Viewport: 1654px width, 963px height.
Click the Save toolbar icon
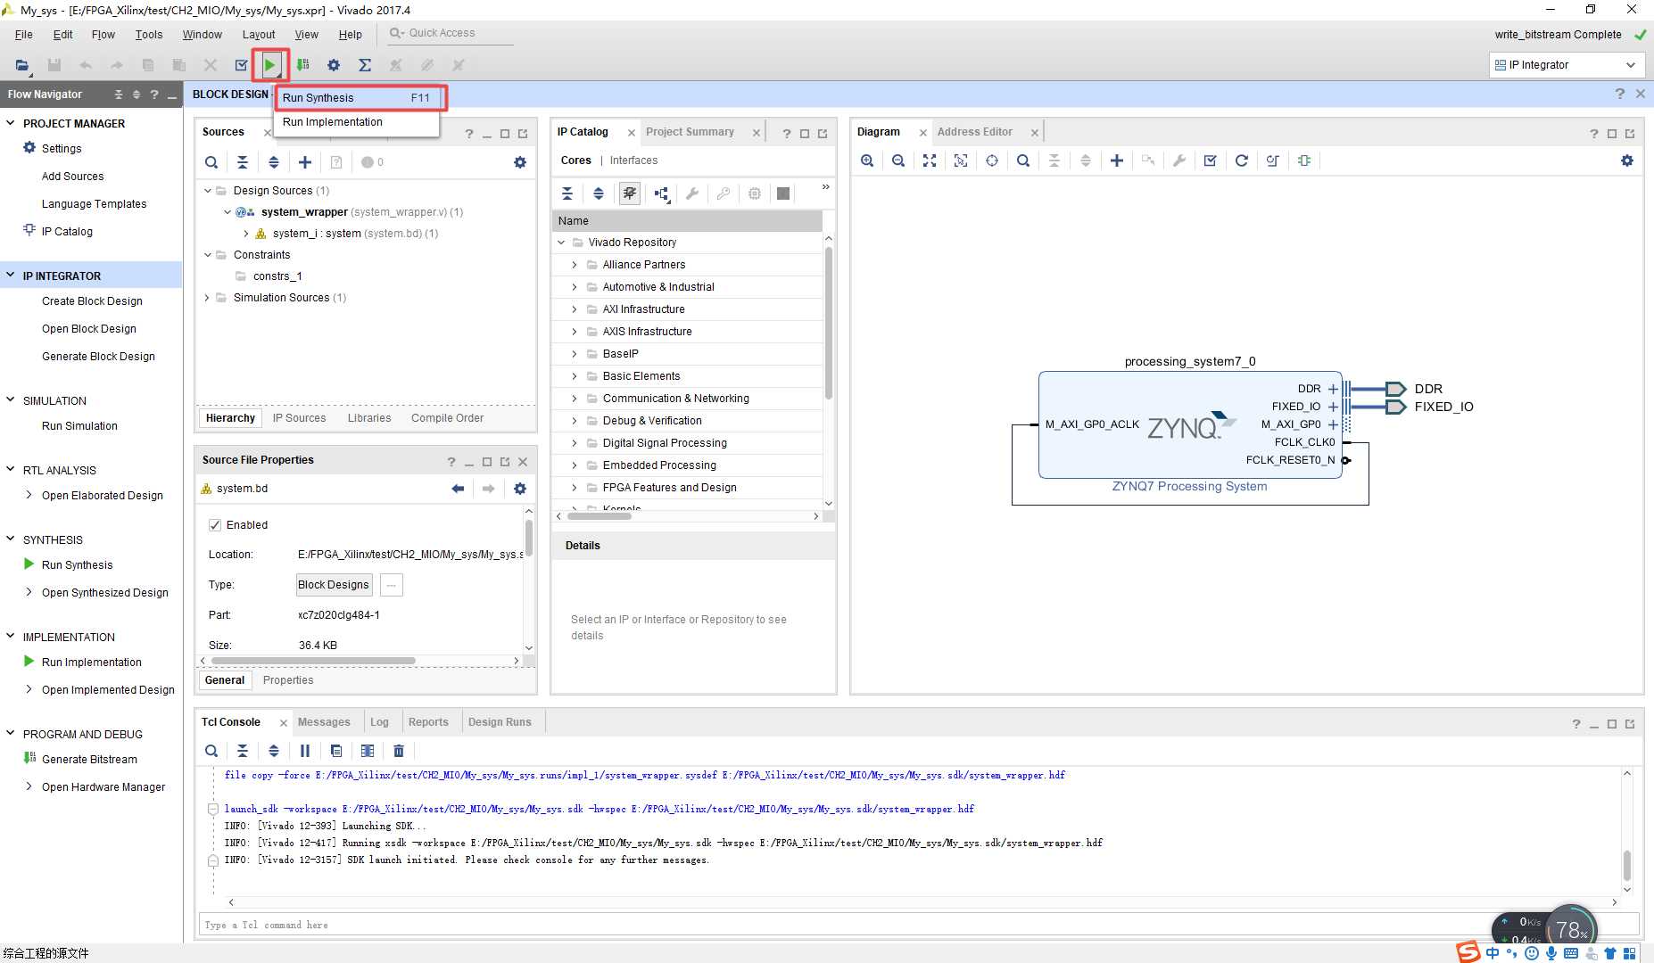tap(54, 65)
